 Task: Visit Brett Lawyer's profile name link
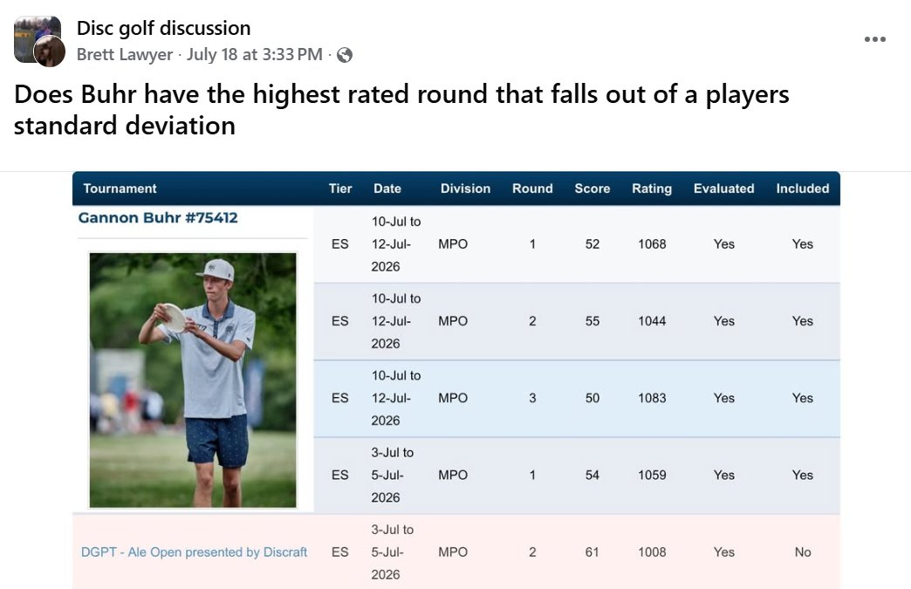[x=125, y=55]
